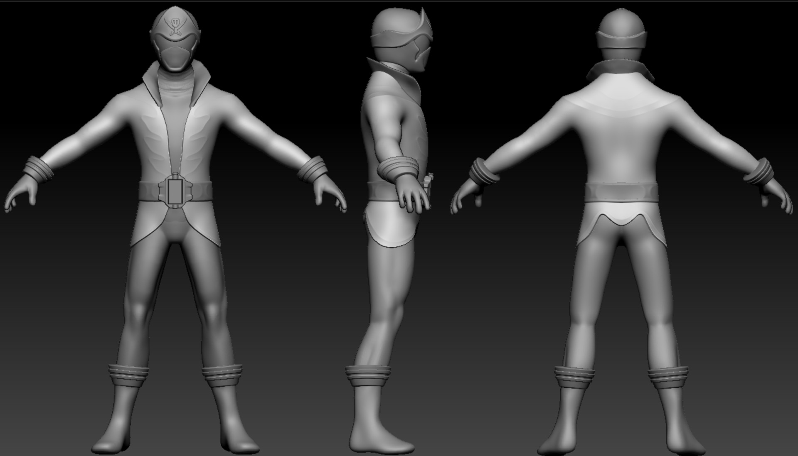Viewport: 798px width, 456px height.
Task: Click the boot cuff on the side-view model
Action: pyautogui.click(x=368, y=375)
